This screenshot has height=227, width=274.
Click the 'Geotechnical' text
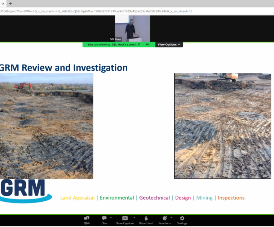[x=154, y=198]
